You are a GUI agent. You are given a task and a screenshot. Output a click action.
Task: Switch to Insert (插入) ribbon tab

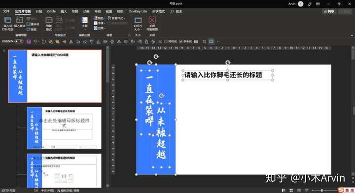click(x=64, y=11)
